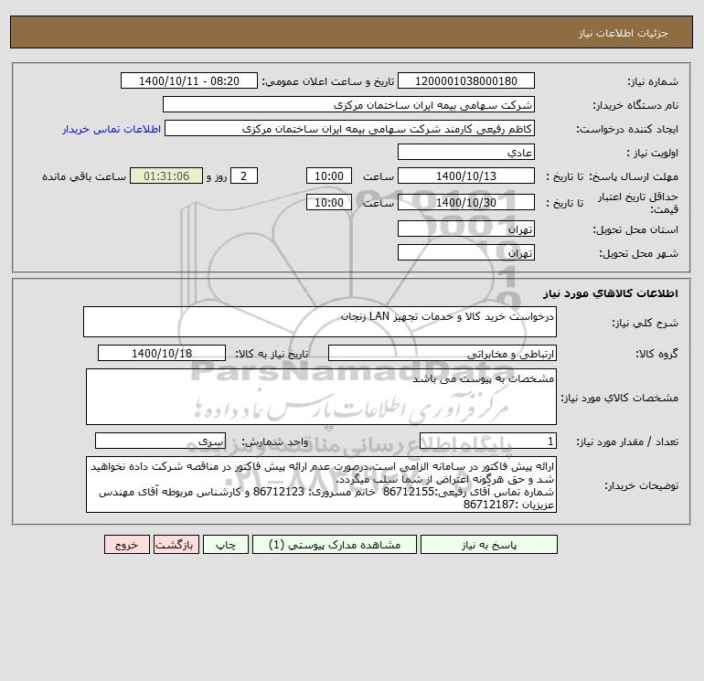
Task: Click the quantity field showing 1
Action: click(x=488, y=442)
